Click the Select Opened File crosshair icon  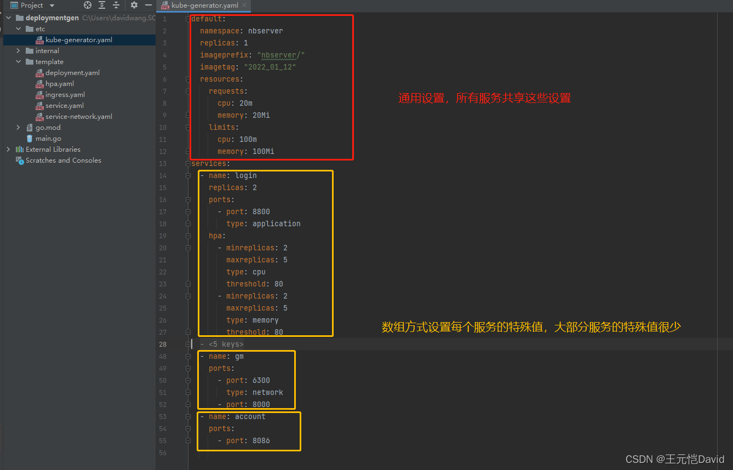point(88,5)
